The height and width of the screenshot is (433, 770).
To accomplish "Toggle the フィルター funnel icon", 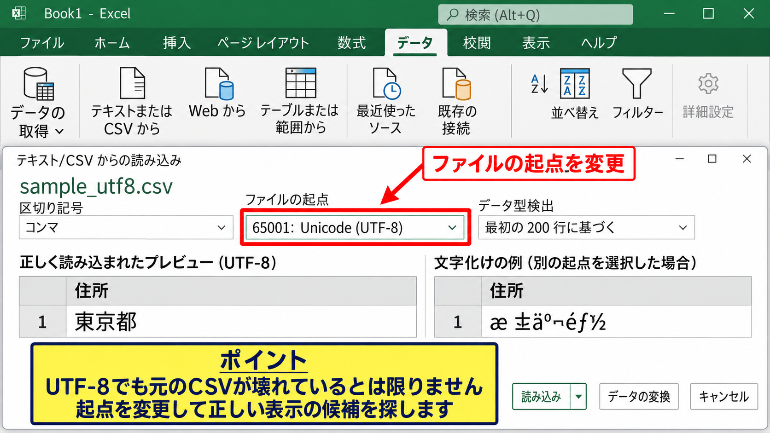I will [x=637, y=83].
